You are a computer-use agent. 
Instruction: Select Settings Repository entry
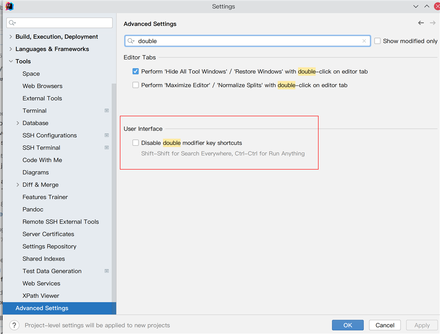point(49,246)
